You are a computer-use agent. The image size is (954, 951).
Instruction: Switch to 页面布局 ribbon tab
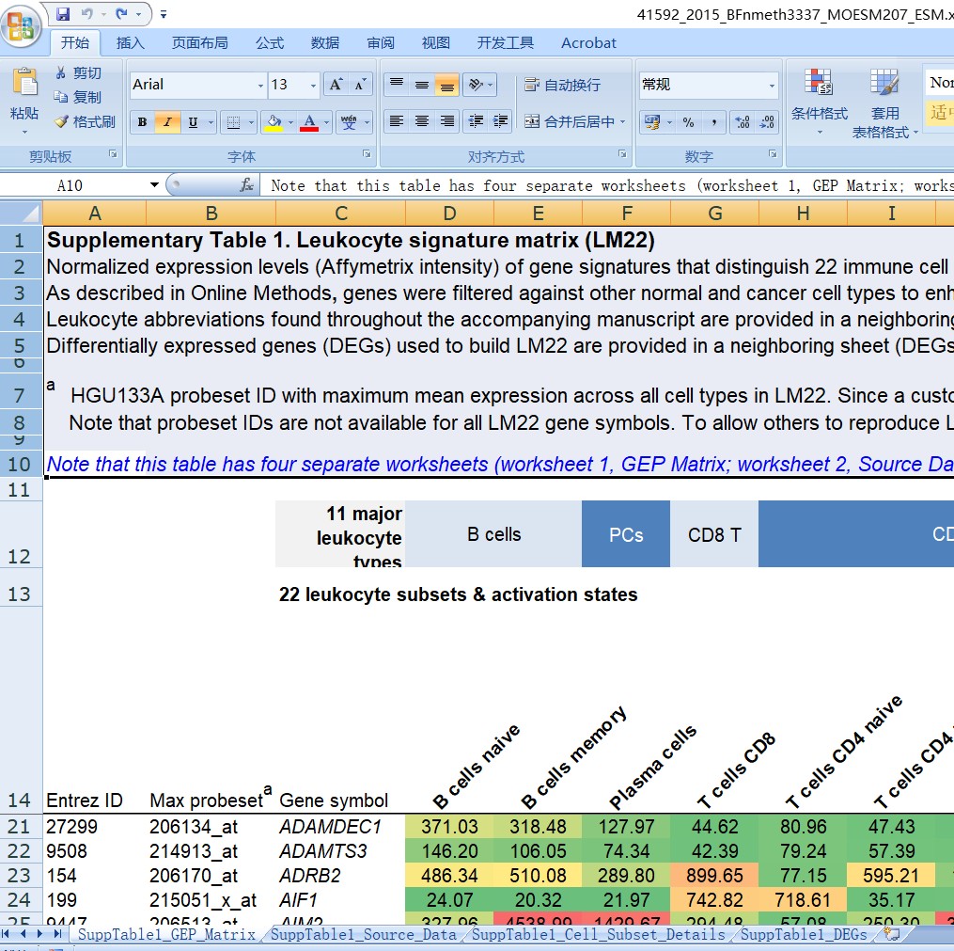(x=199, y=42)
